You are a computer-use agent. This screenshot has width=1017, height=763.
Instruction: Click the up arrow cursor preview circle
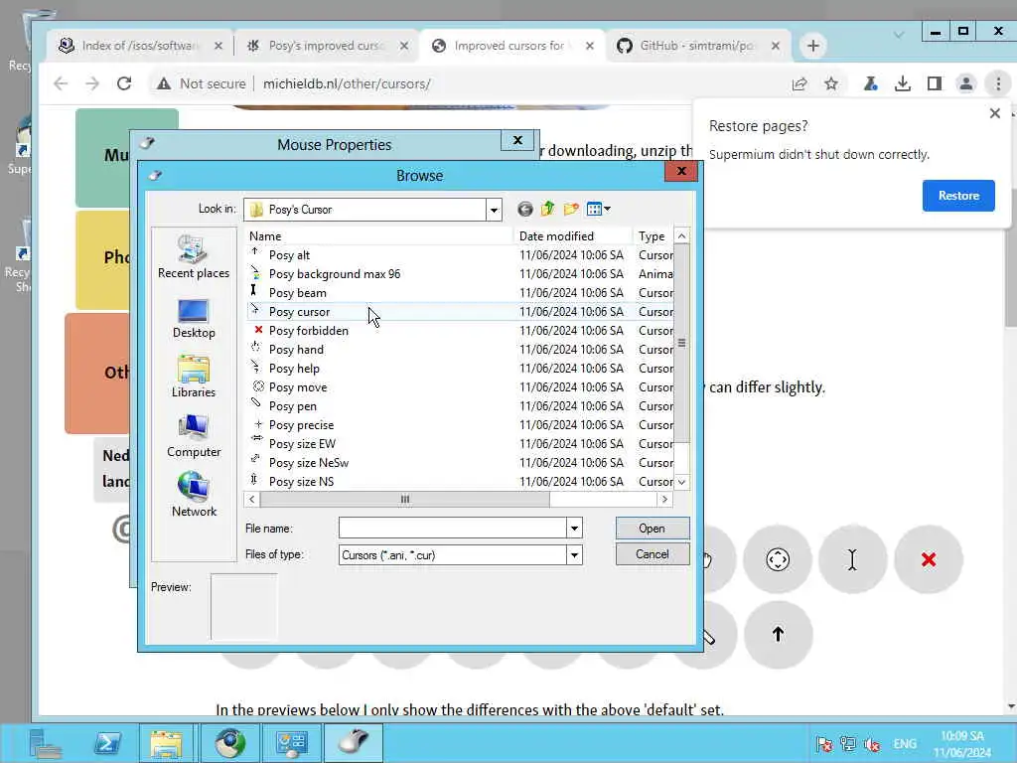(x=778, y=634)
